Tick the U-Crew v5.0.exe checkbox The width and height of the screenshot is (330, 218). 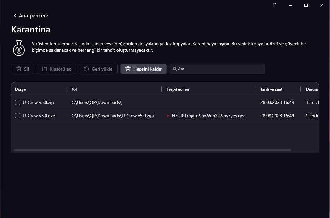click(18, 116)
